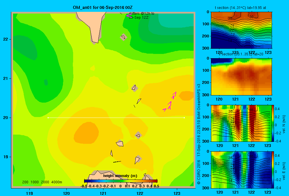
Task: Click the left endpoint of the white section line
Action: click(x=48, y=118)
